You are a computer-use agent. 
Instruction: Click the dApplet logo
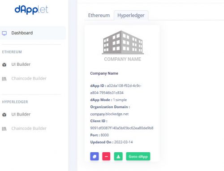tap(31, 10)
